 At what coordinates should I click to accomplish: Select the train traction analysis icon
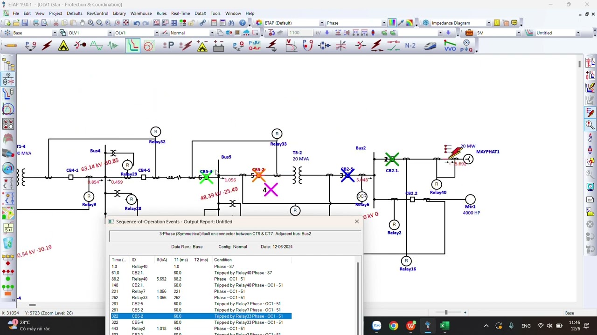click(x=430, y=46)
